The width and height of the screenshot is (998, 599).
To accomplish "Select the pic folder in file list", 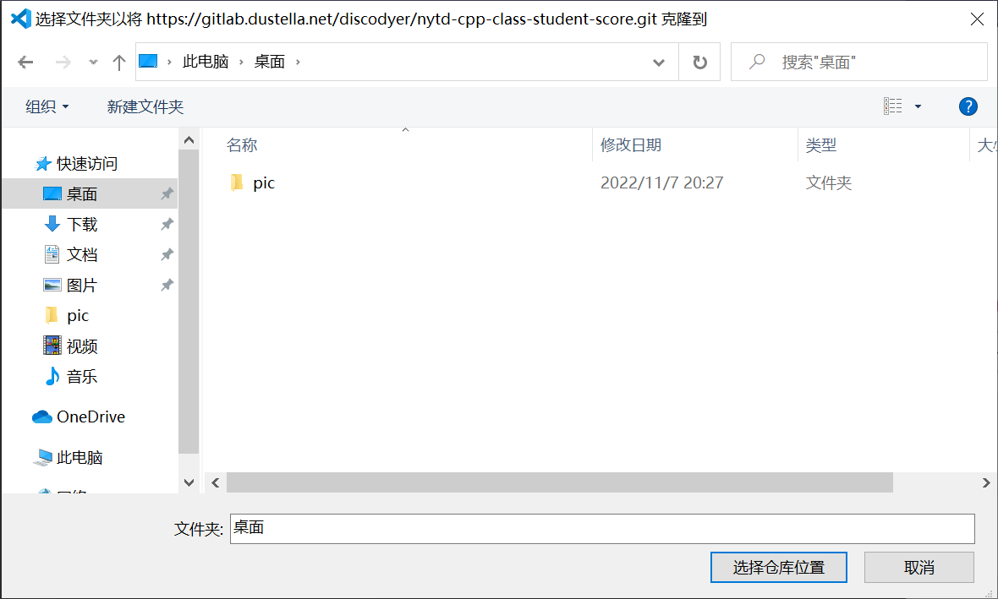I will [263, 183].
